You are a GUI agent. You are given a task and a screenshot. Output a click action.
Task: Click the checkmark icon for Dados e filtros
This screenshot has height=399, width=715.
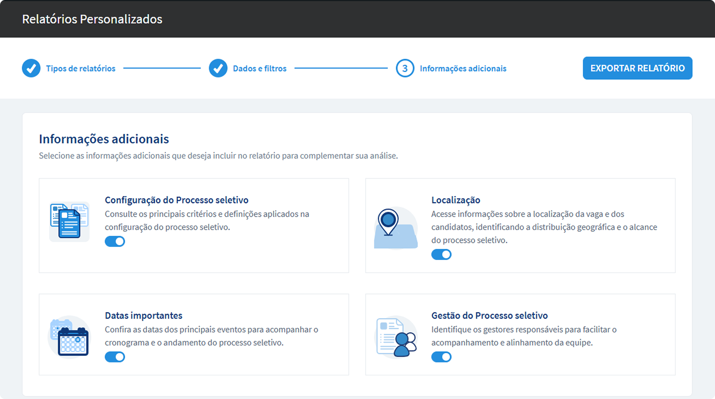click(x=218, y=68)
